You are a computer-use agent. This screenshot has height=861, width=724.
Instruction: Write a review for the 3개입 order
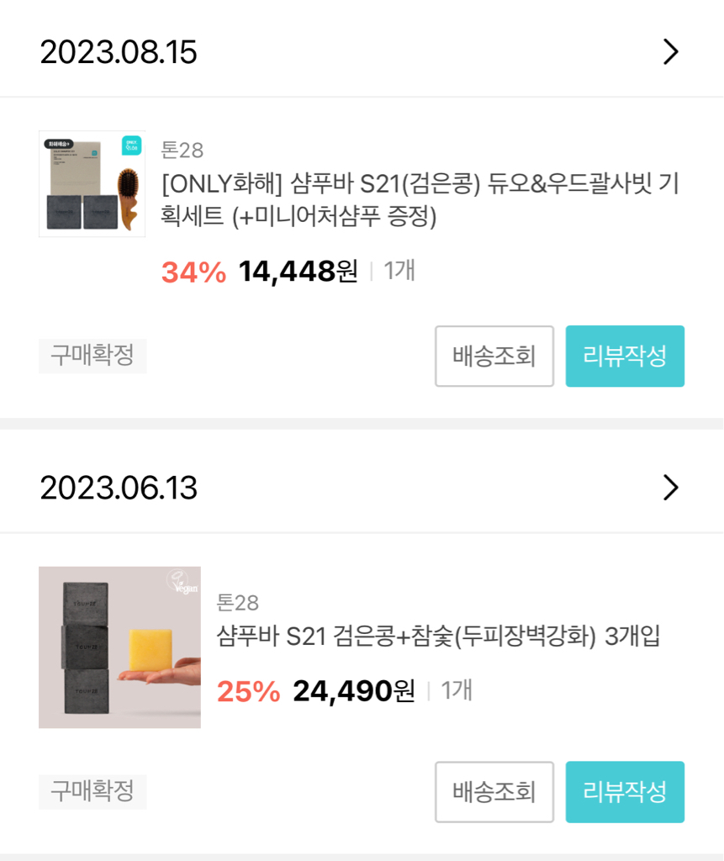click(625, 792)
